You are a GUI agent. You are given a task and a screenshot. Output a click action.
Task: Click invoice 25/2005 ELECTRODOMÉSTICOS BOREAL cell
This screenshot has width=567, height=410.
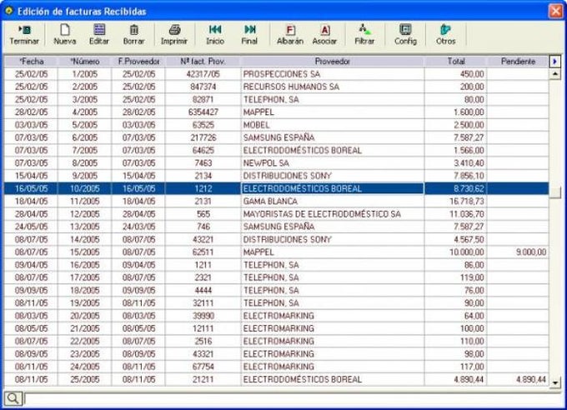[x=333, y=379]
